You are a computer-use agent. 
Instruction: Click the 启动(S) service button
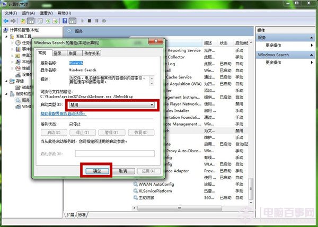[54, 133]
